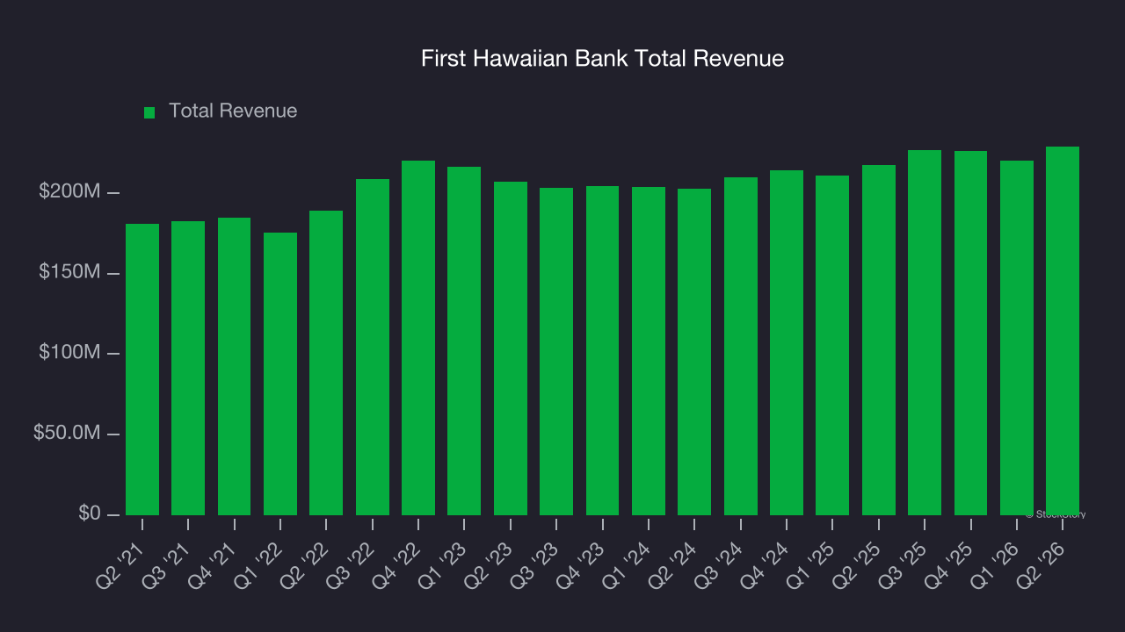This screenshot has width=1125, height=632.
Task: Select the Q1 '25 revenue bar
Action: point(832,345)
